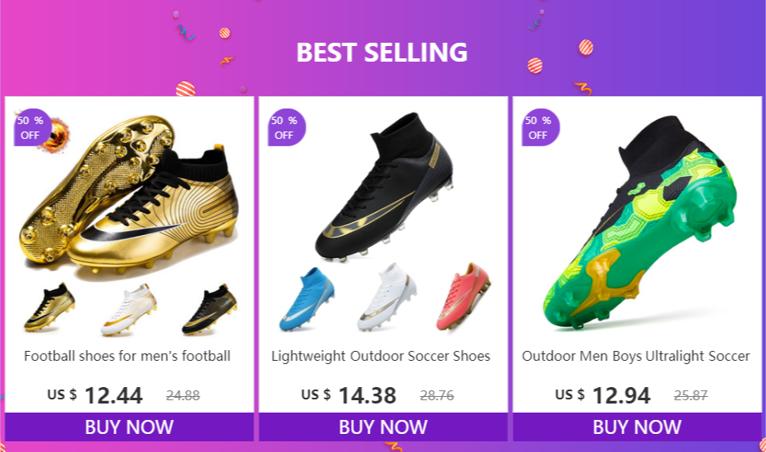
Task: Select the white-and-gold shoe variant thumbnail
Action: click(129, 310)
